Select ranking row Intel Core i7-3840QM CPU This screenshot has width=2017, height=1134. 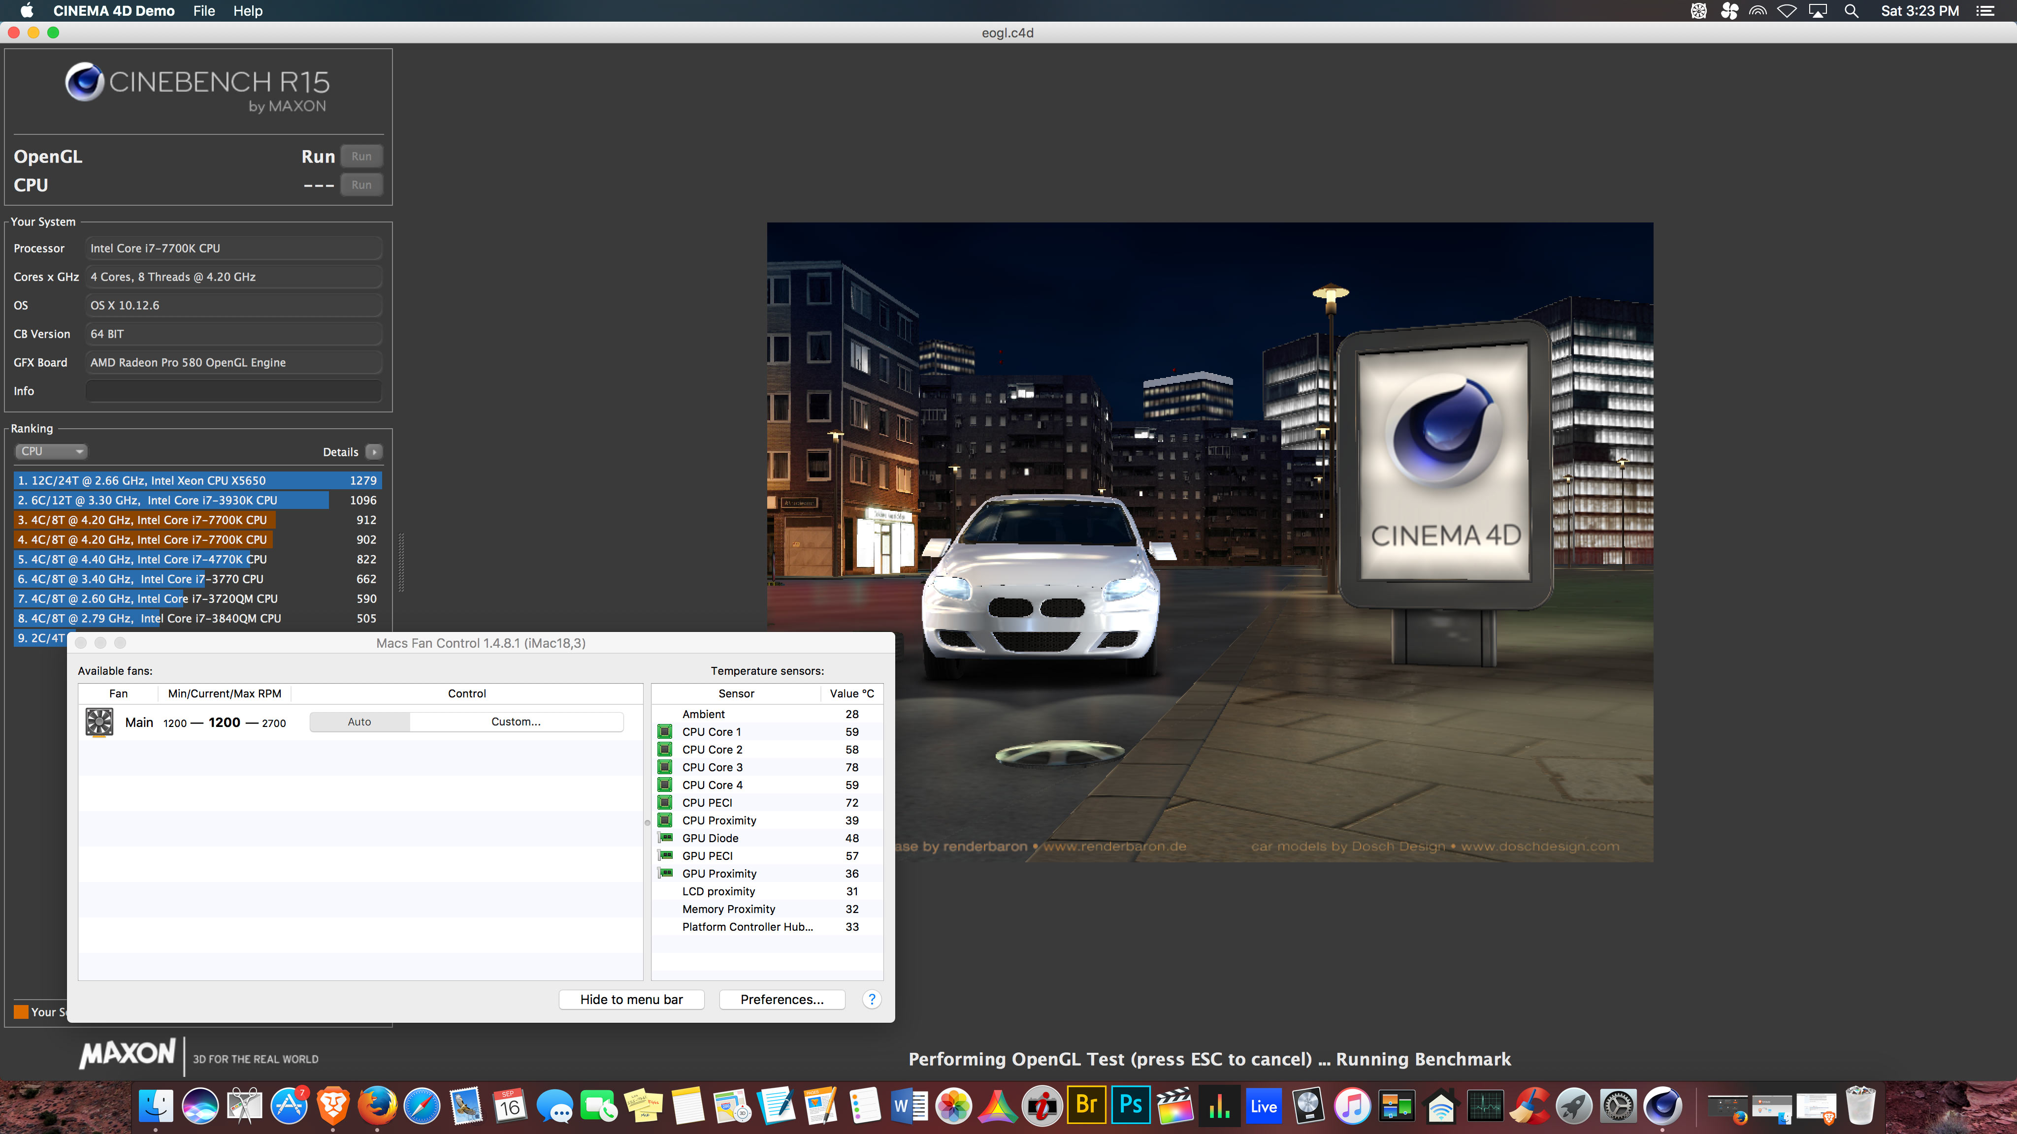click(197, 618)
